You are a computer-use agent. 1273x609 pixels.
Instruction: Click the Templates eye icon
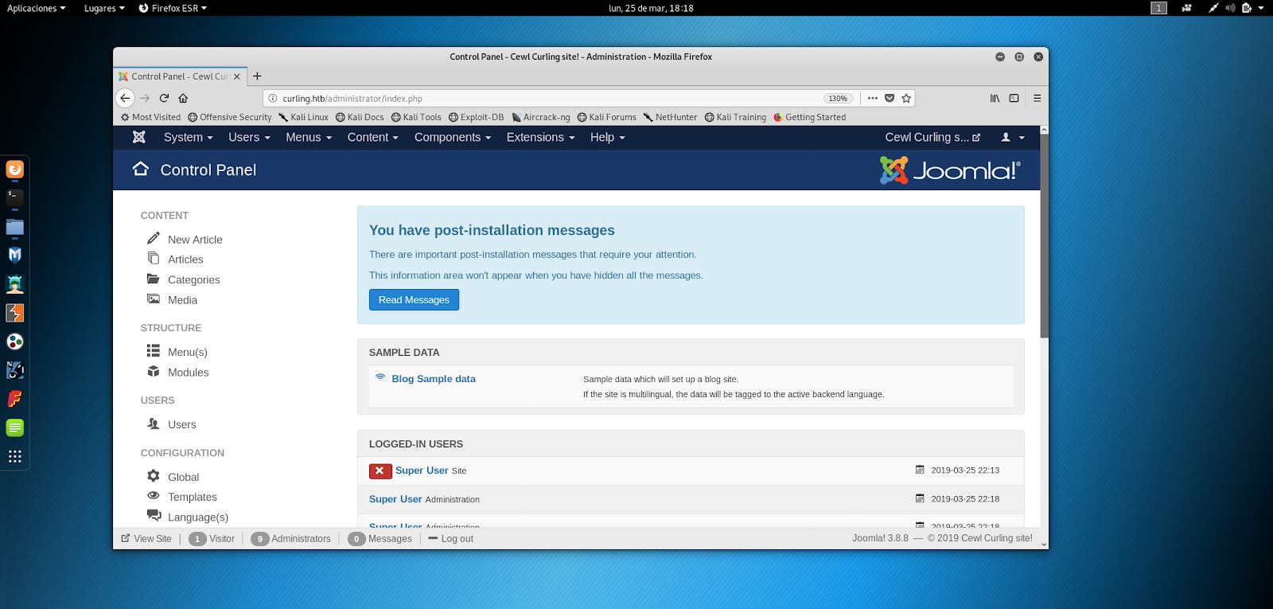pos(154,495)
